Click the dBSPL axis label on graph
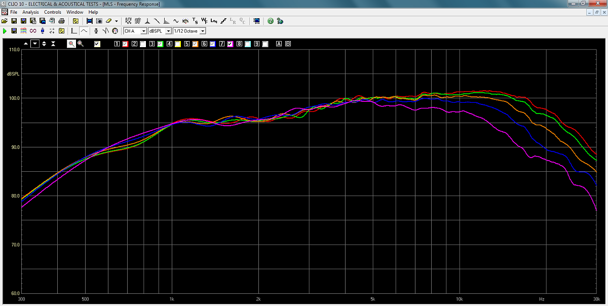The width and height of the screenshot is (608, 306). tap(13, 74)
